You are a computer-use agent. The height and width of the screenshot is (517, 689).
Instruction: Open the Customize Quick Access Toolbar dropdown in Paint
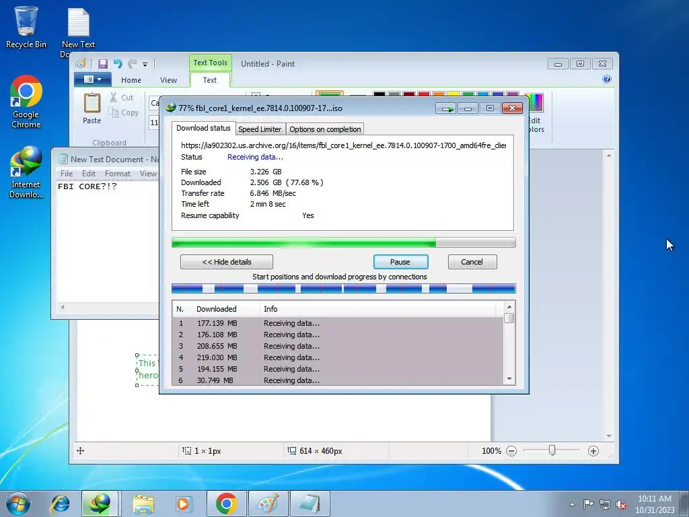145,64
